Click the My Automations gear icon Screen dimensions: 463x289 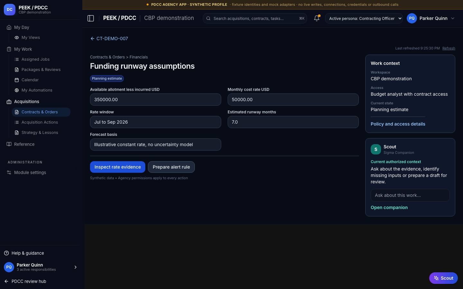pyautogui.click(x=17, y=90)
